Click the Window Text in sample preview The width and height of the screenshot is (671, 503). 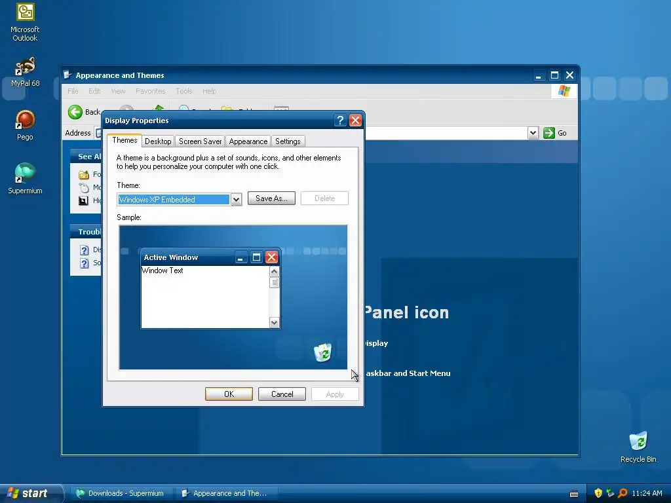click(163, 270)
